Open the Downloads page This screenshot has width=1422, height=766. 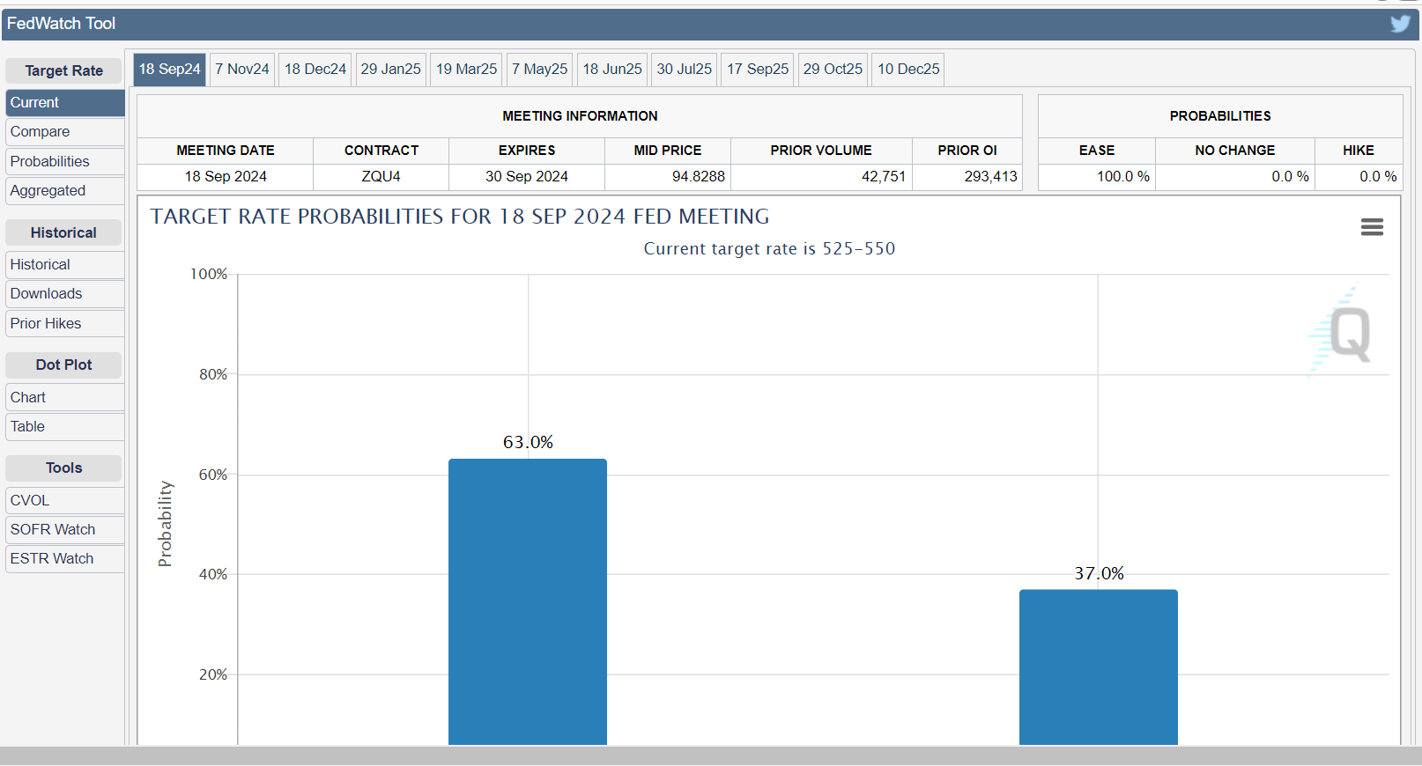64,294
